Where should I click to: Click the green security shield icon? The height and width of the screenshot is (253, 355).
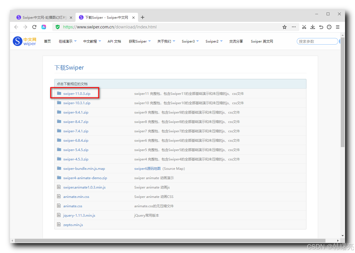coord(58,27)
